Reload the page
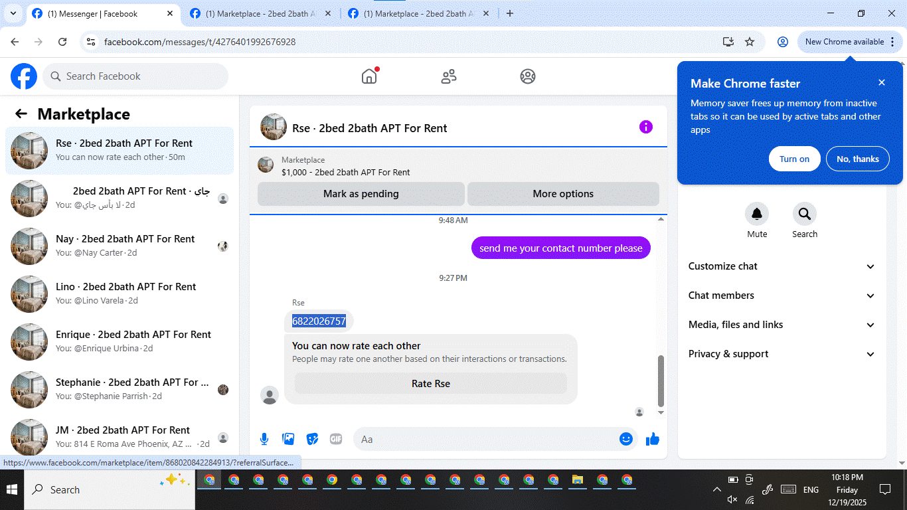The width and height of the screenshot is (907, 510). 62,42
